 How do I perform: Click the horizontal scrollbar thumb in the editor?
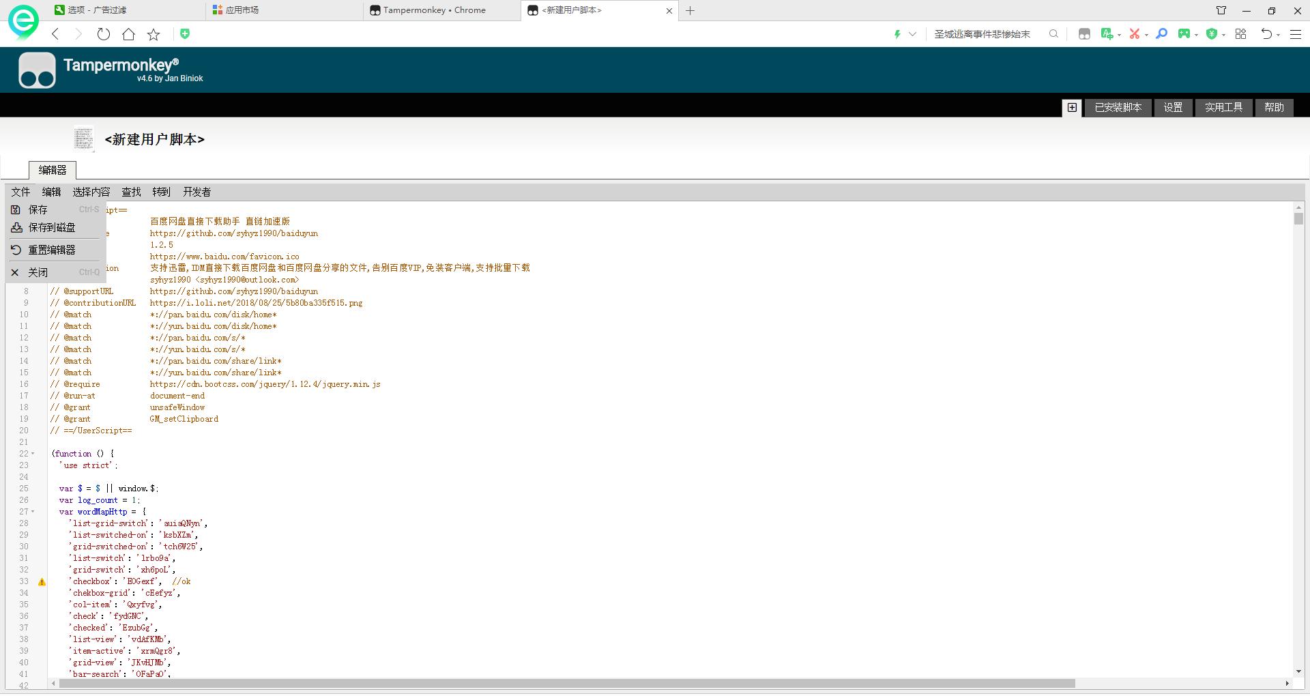(x=567, y=684)
